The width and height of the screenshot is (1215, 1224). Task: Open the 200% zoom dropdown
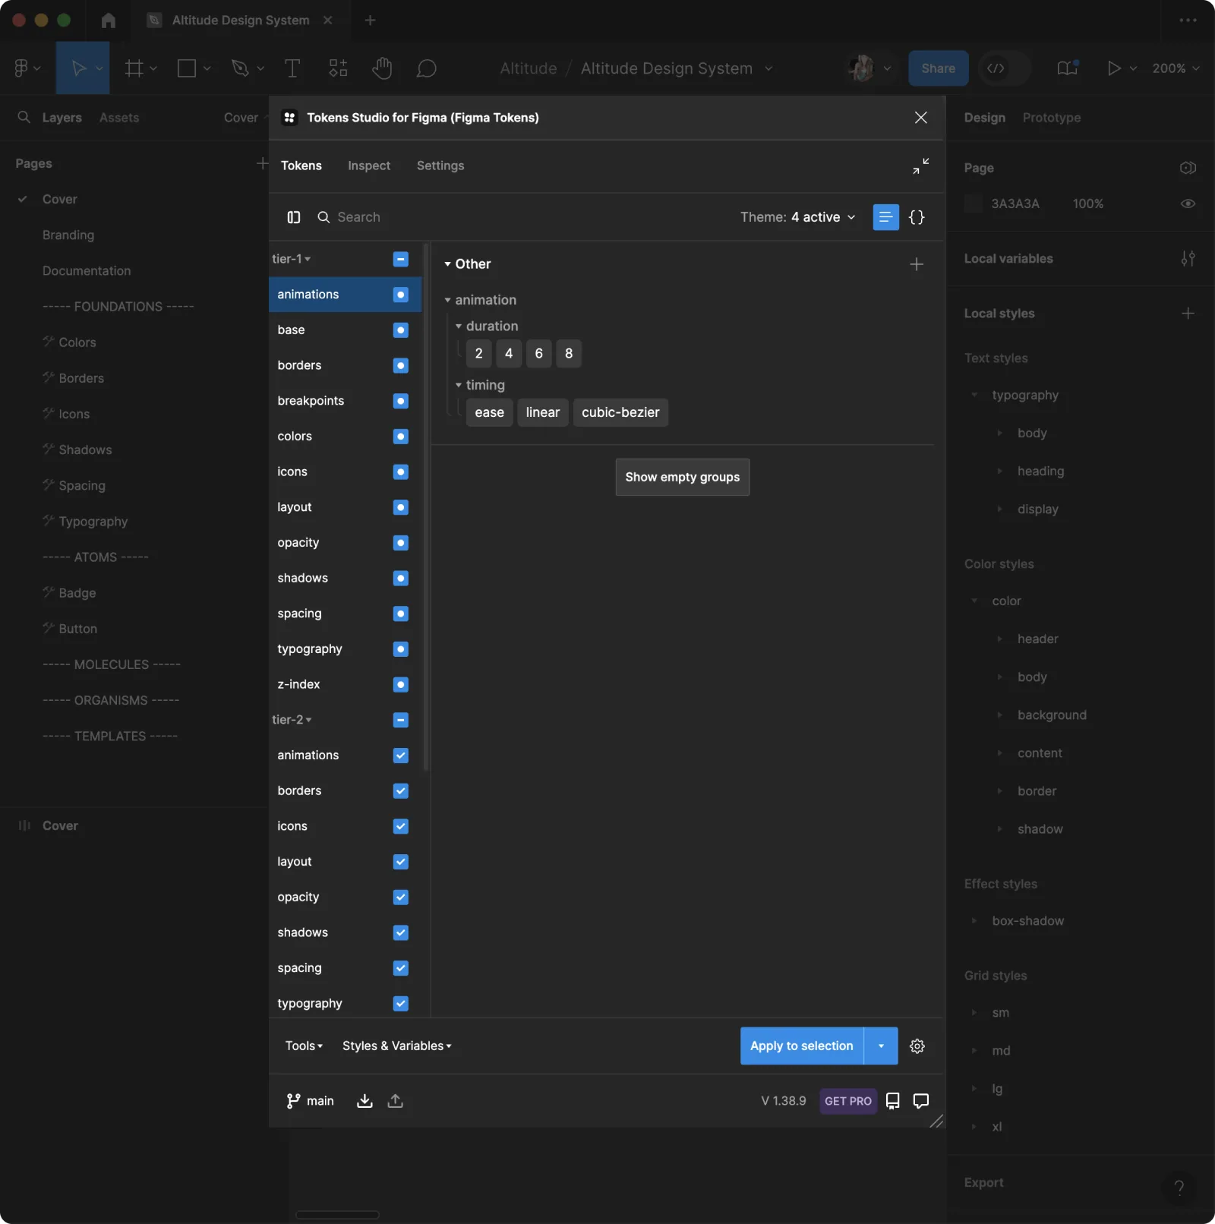(1176, 68)
